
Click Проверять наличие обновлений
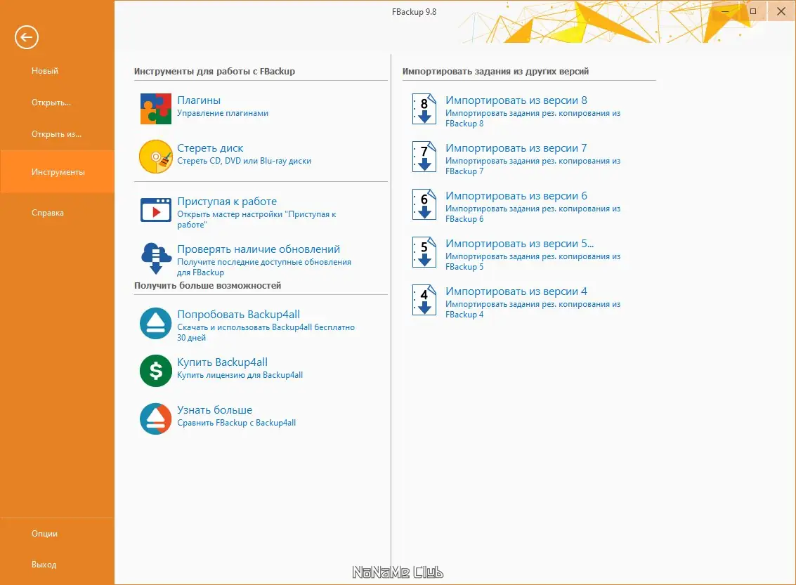point(259,249)
